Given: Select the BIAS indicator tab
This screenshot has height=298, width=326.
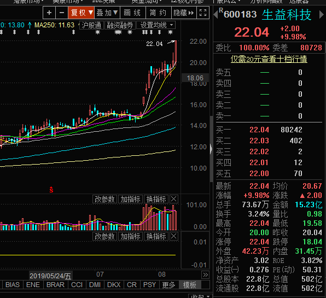Looking at the screenshot, I should (13, 284).
